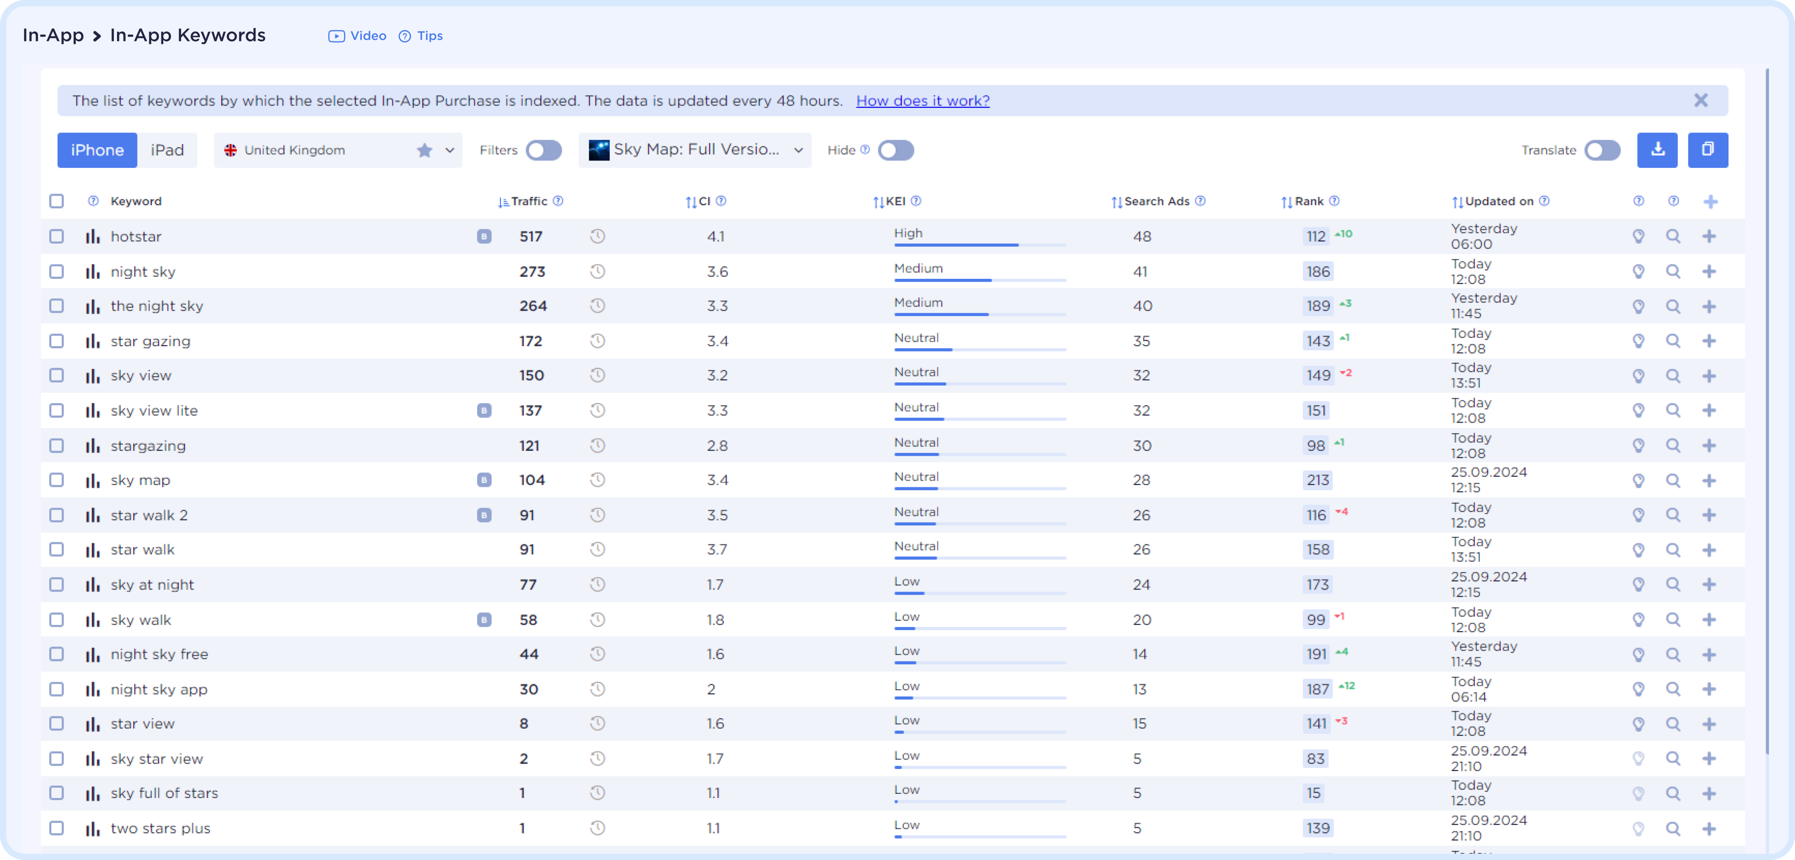
Task: Open lightbulb suggestions for sky view
Action: 1638,376
